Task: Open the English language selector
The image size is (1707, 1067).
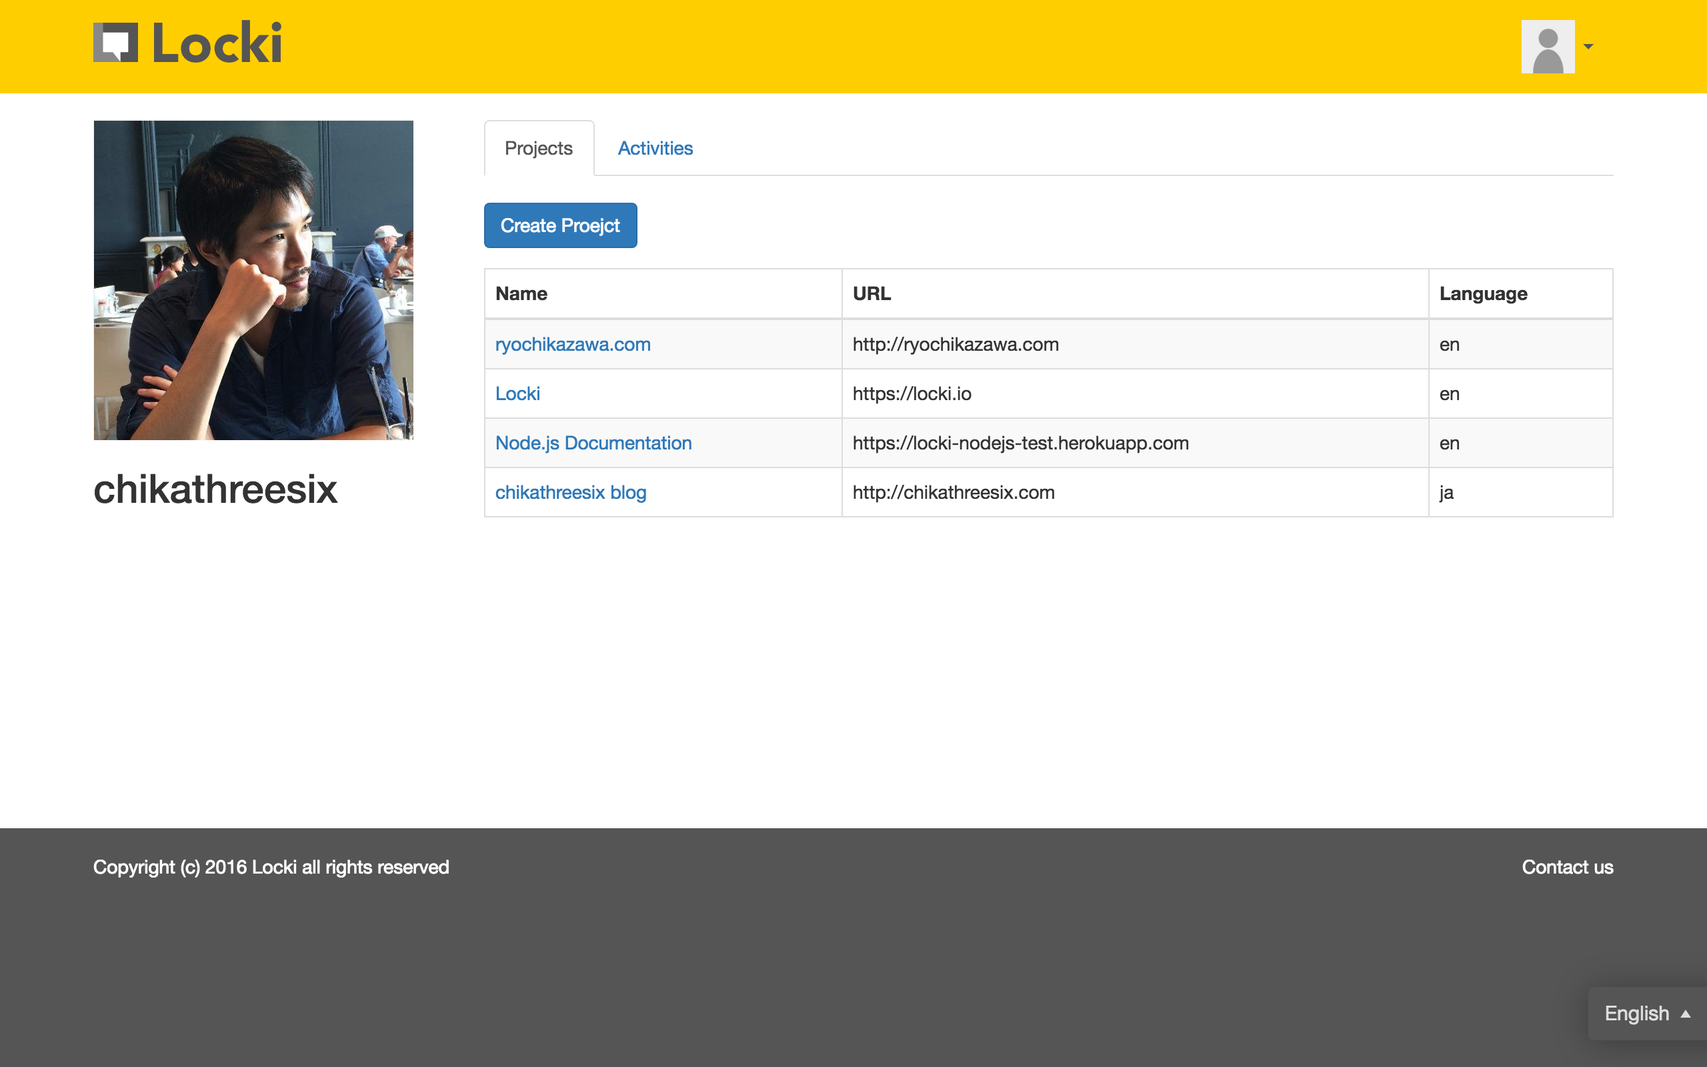Action: [x=1636, y=1014]
